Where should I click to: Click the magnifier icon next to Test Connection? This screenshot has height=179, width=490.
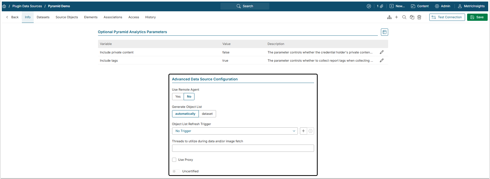[x=404, y=17]
